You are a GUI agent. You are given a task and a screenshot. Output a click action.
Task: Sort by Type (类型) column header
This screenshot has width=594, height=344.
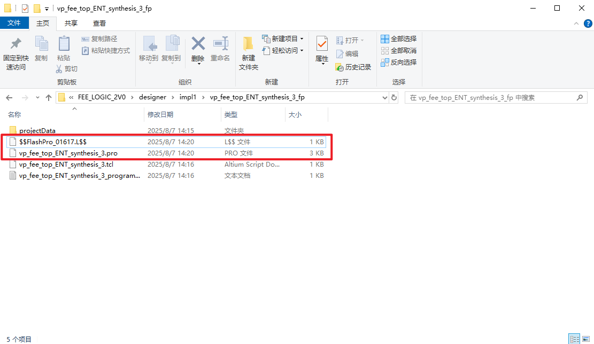click(x=231, y=115)
